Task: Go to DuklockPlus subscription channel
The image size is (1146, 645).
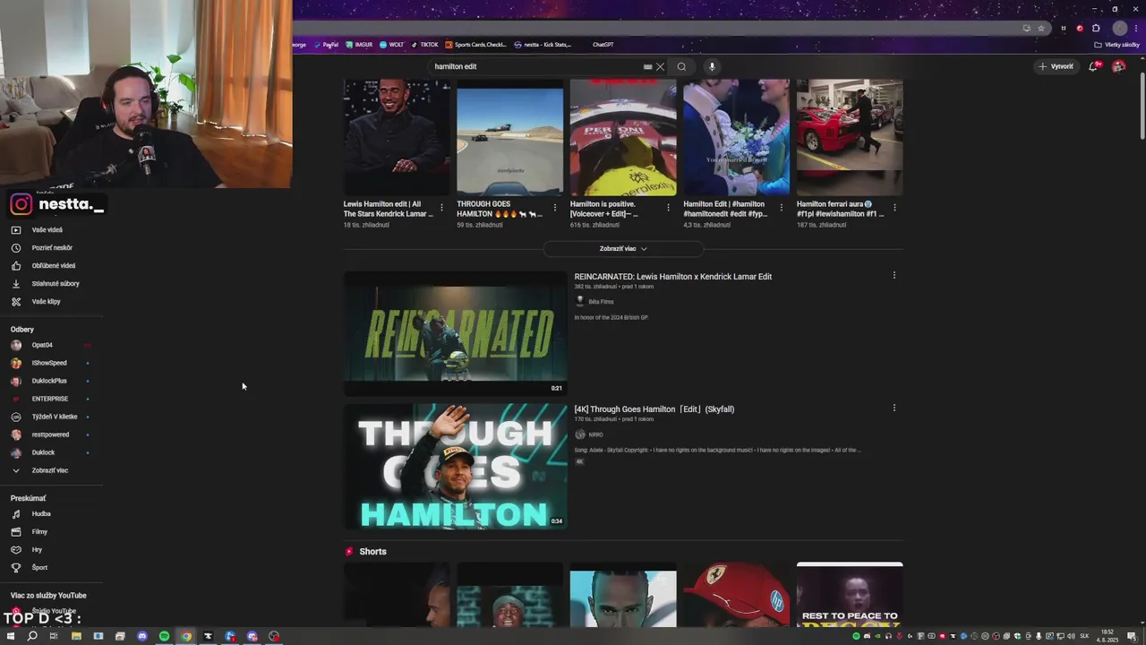Action: [x=49, y=381]
